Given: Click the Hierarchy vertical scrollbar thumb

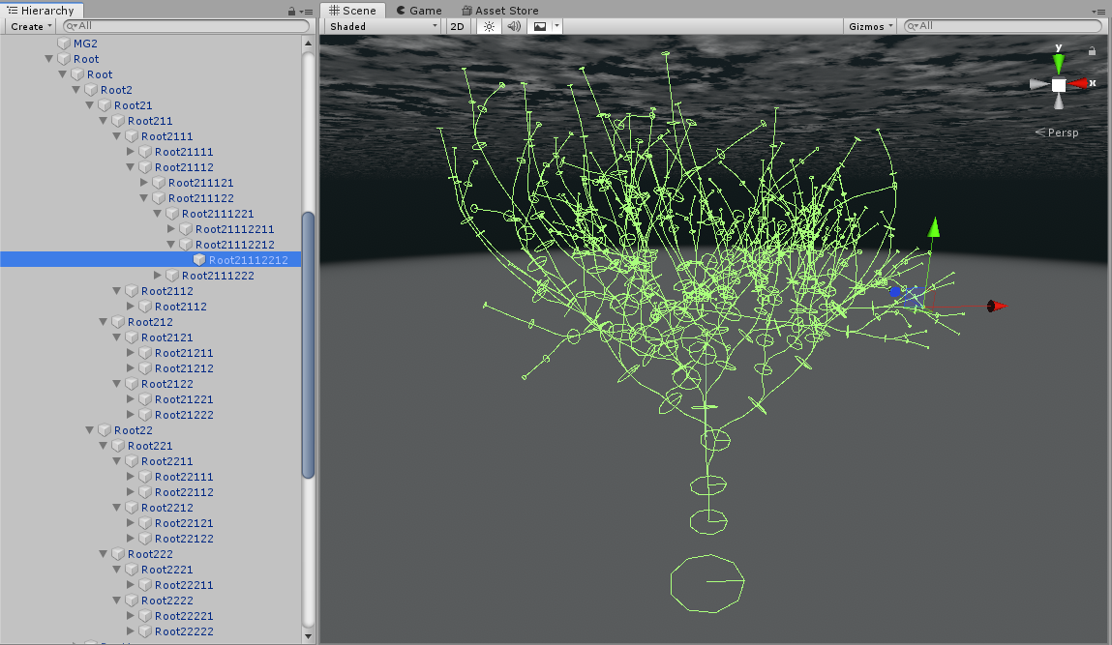Looking at the screenshot, I should pos(308,345).
